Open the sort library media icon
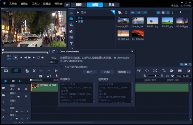Viewport: 193px width, 125px height. [x=173, y=12]
